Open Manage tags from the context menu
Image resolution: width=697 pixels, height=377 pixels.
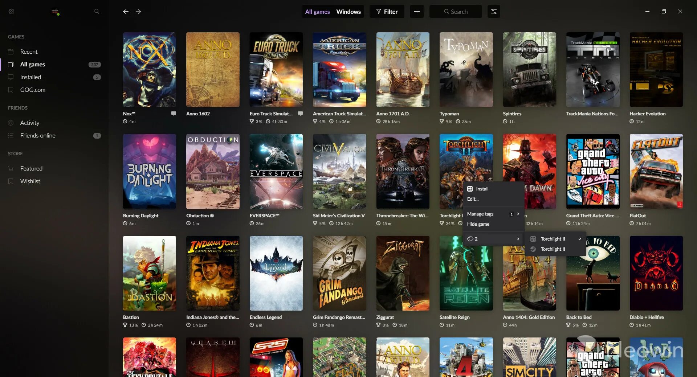point(494,214)
